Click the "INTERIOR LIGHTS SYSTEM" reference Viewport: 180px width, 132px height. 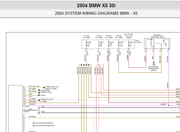pos(47,100)
